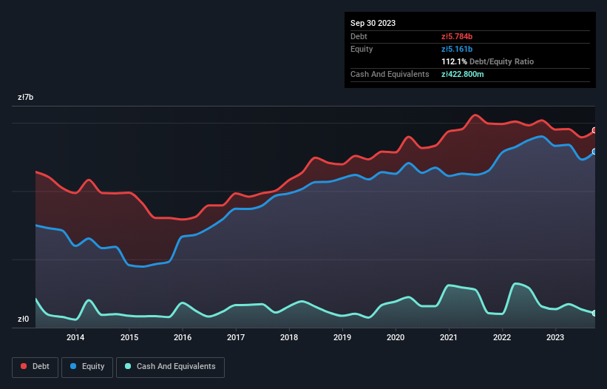Click the 2016 x-axis label

coord(183,337)
